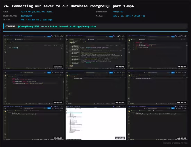The image size is (191, 147).
Task: Select the duration value '00:10:09'
Action: (x=118, y=12)
